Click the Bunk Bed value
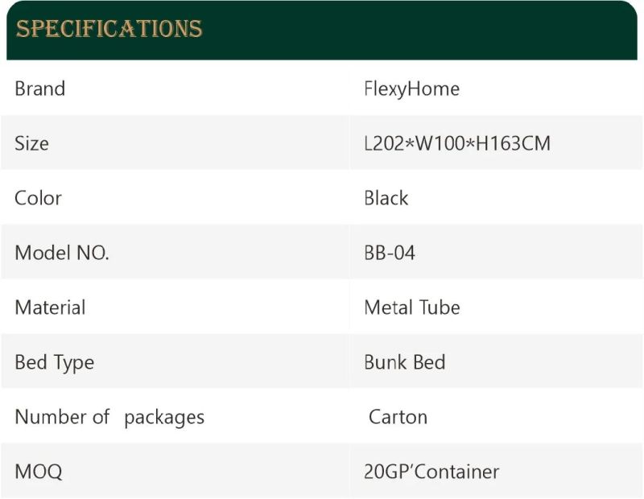 click(405, 362)
